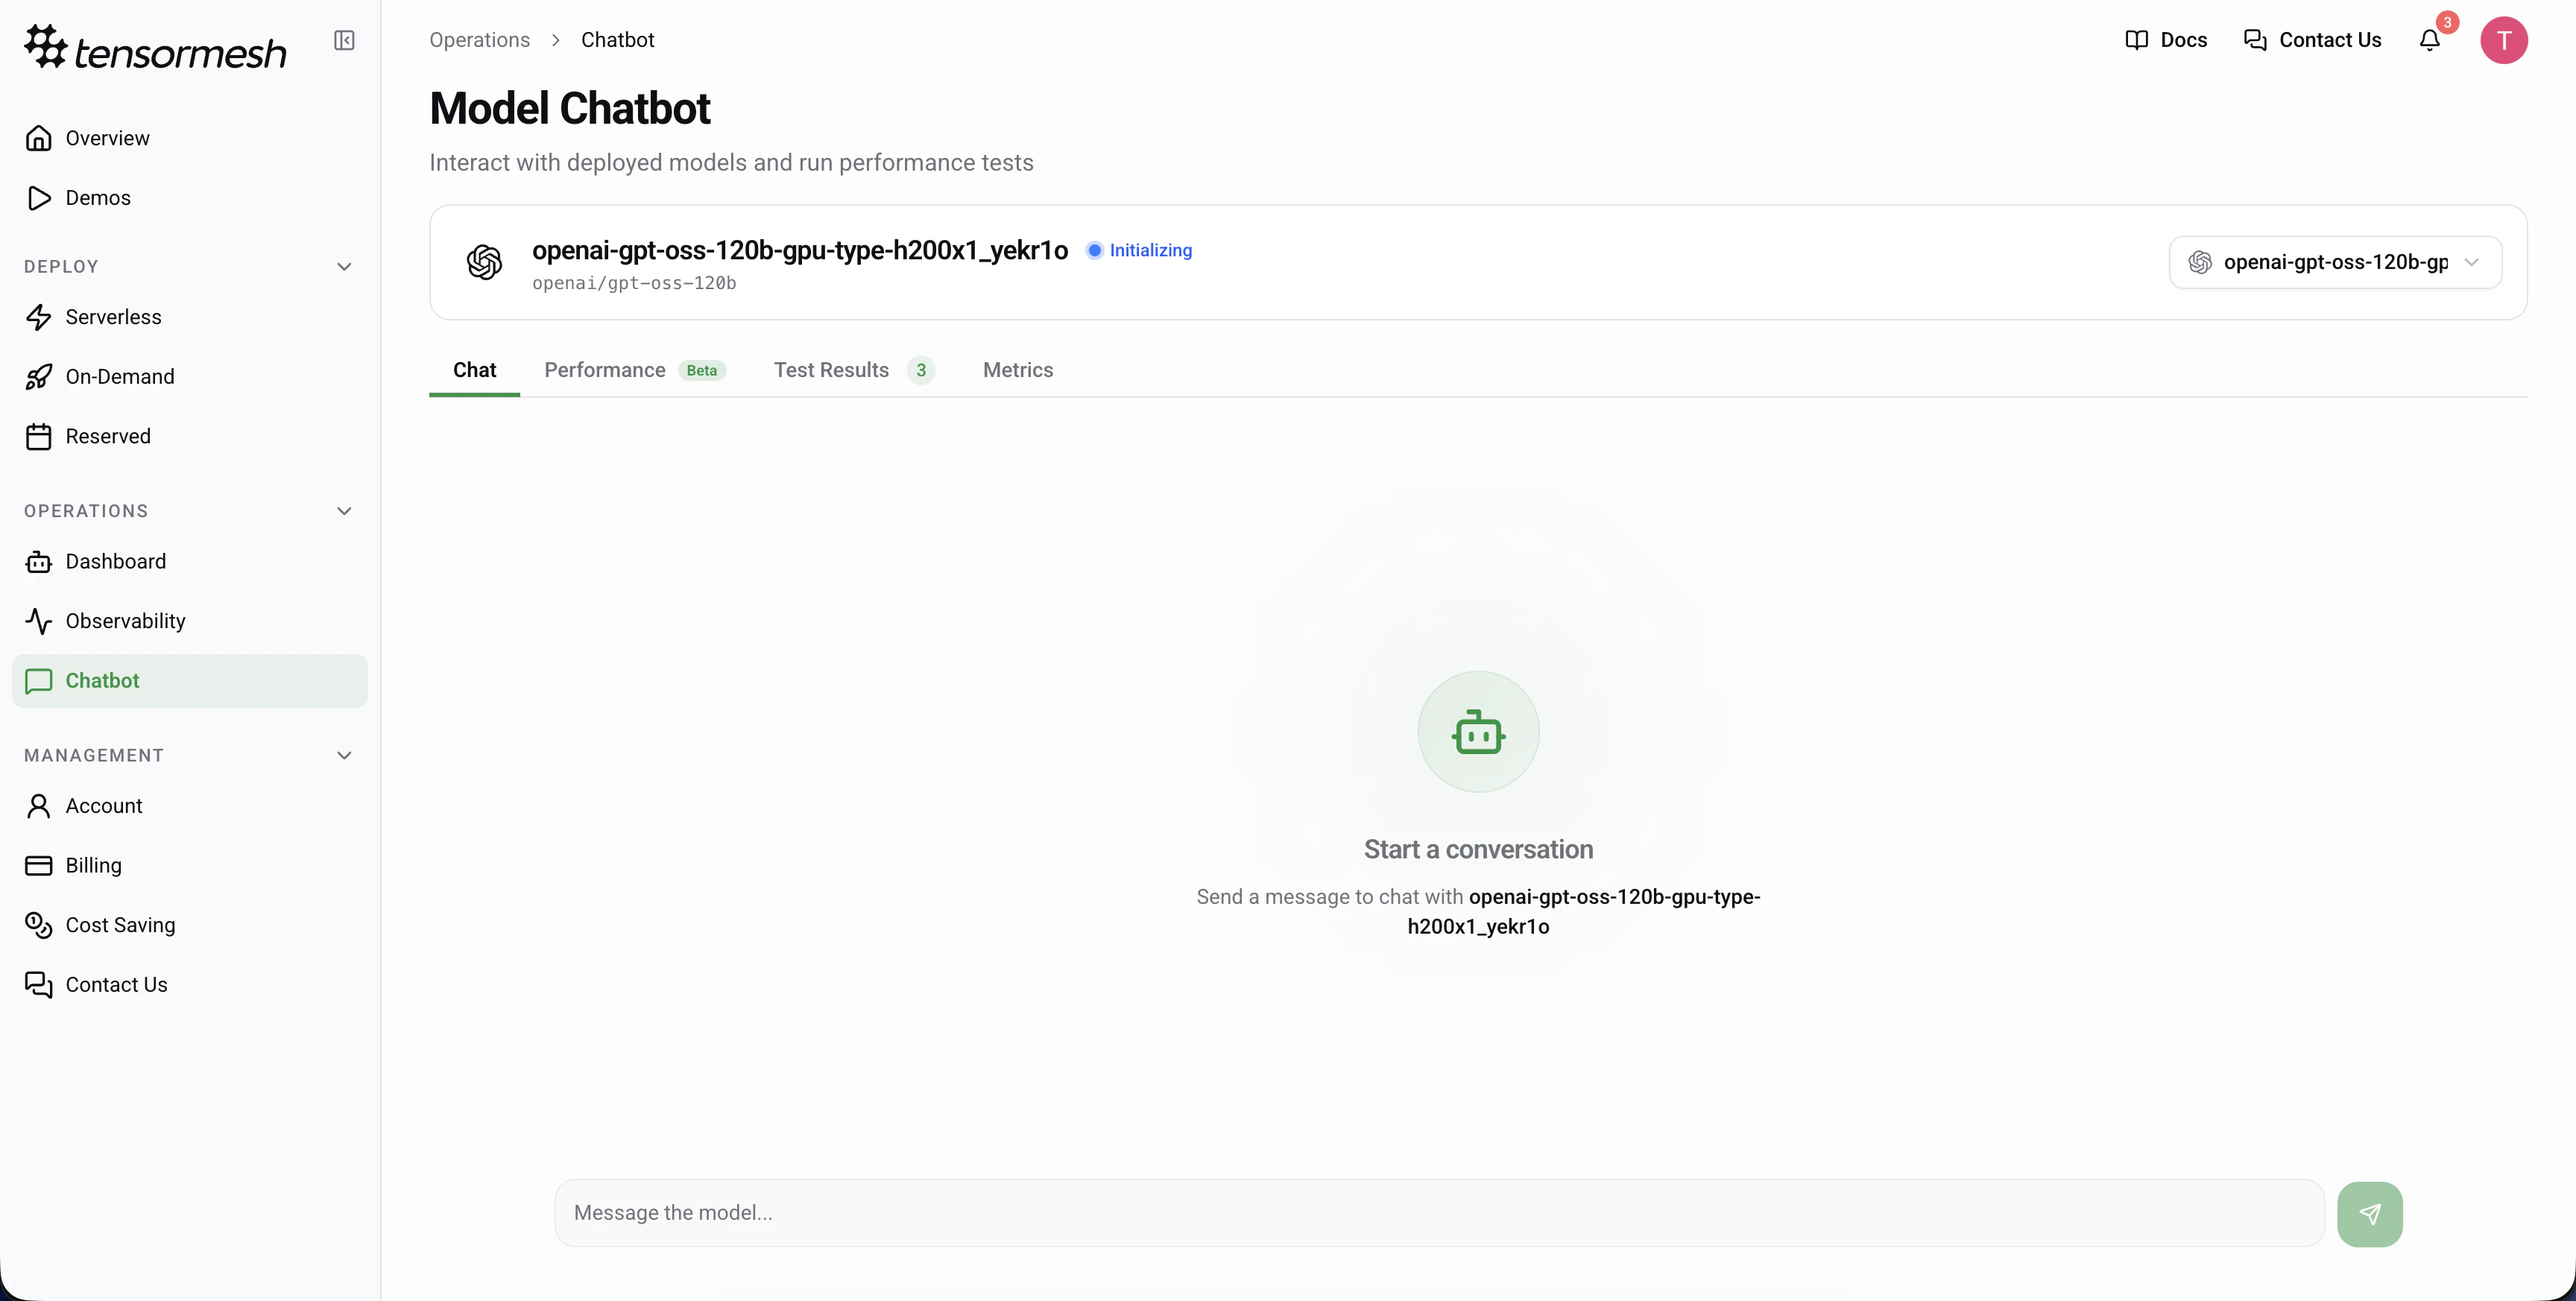Viewport: 2576px width, 1301px height.
Task: Open Reserved in sidebar
Action: click(x=190, y=436)
